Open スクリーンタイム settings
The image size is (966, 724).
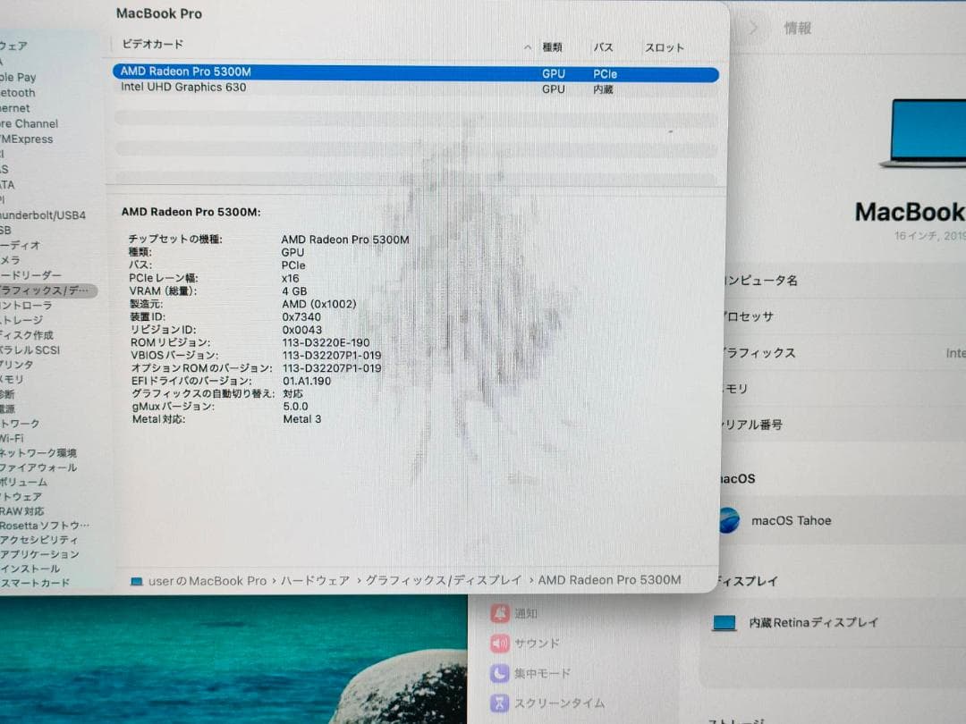click(559, 703)
